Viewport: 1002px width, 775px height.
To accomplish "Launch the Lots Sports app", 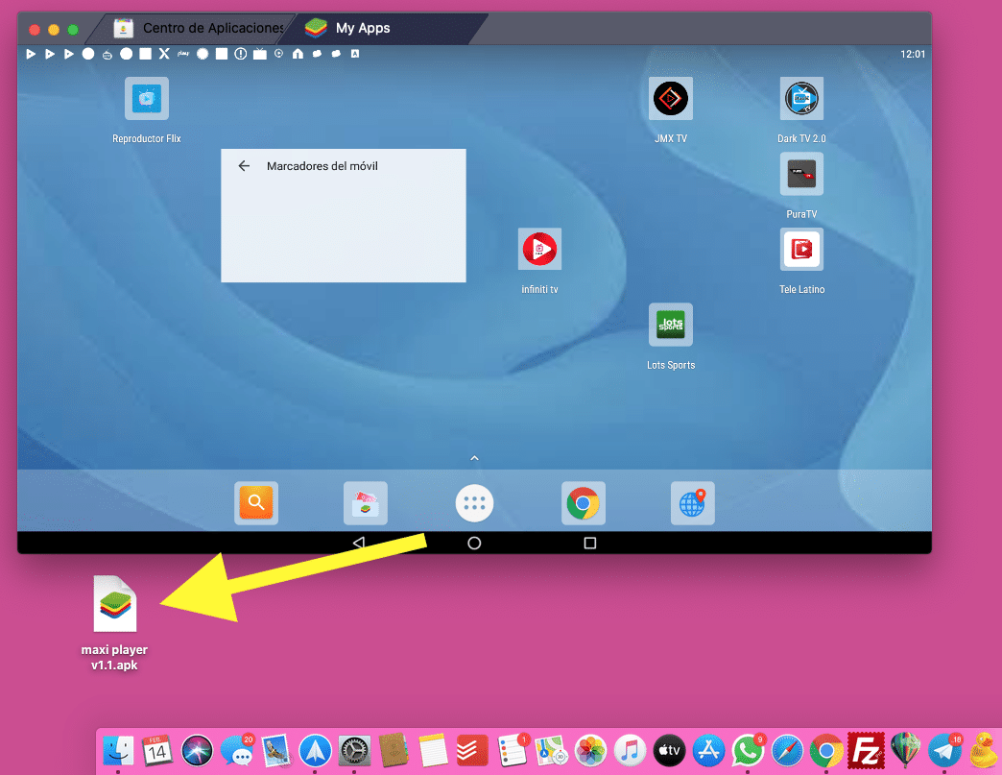I will coord(670,324).
